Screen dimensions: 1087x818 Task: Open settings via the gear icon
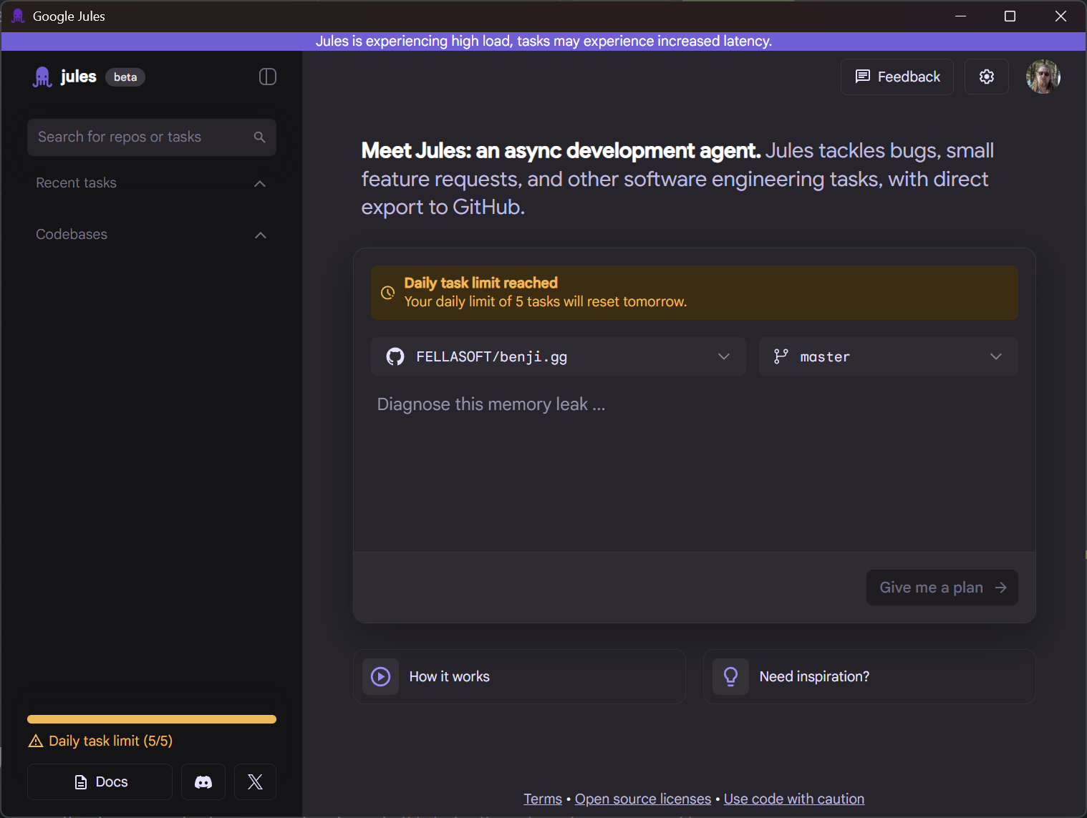tap(987, 77)
